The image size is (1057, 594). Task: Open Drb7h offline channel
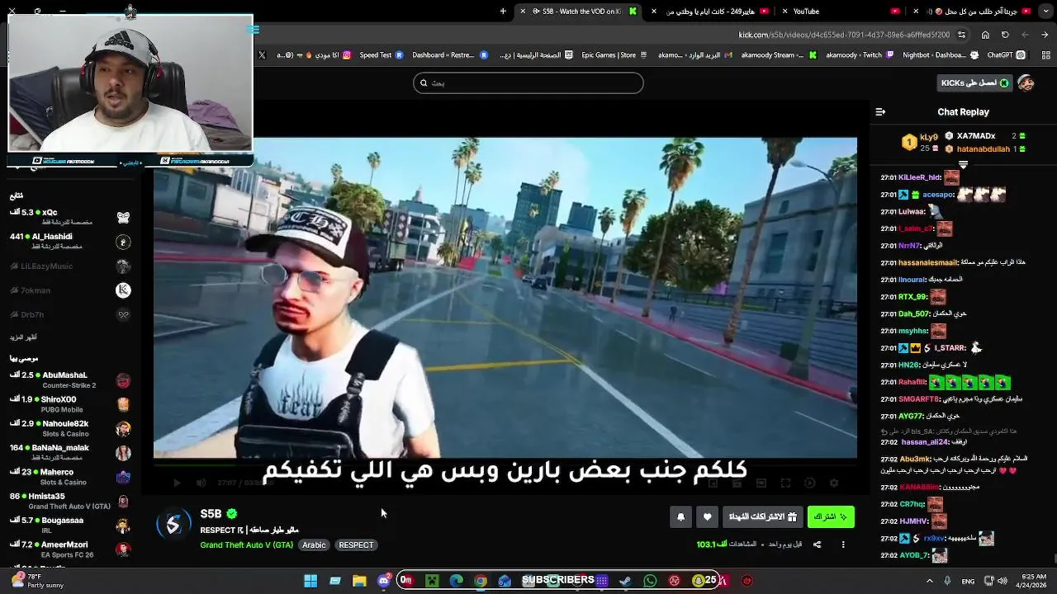pyautogui.click(x=70, y=314)
